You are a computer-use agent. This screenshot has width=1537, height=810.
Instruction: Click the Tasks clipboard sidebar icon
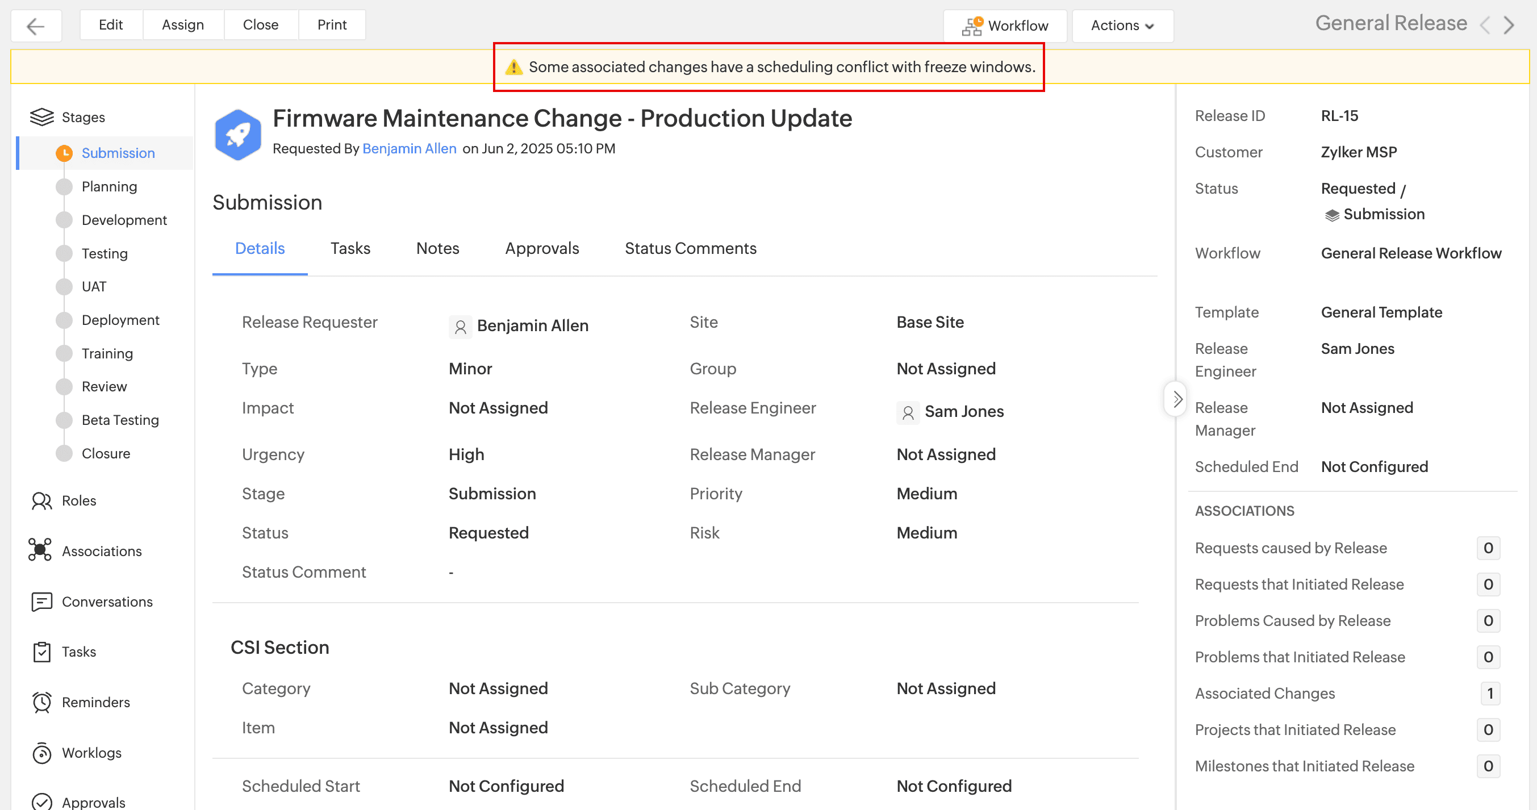click(x=41, y=651)
